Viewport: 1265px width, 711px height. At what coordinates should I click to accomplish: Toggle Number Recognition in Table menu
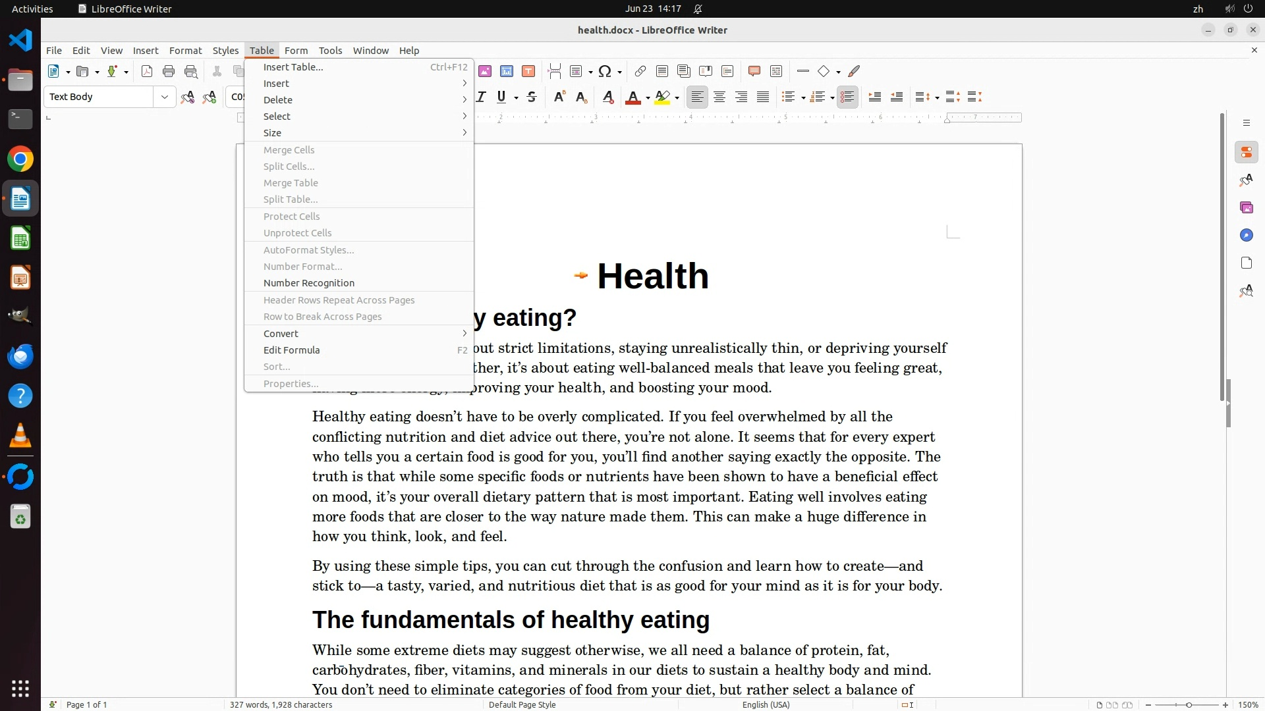tap(309, 283)
